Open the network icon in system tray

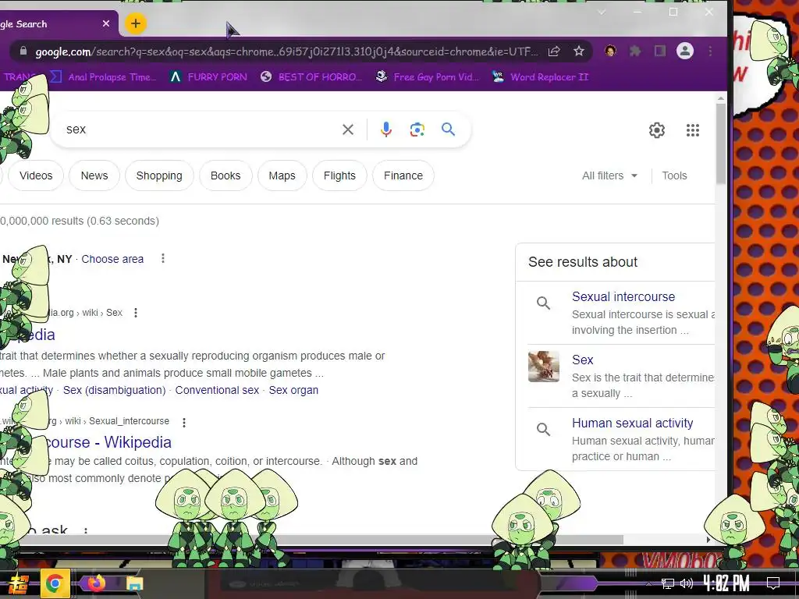click(x=668, y=583)
